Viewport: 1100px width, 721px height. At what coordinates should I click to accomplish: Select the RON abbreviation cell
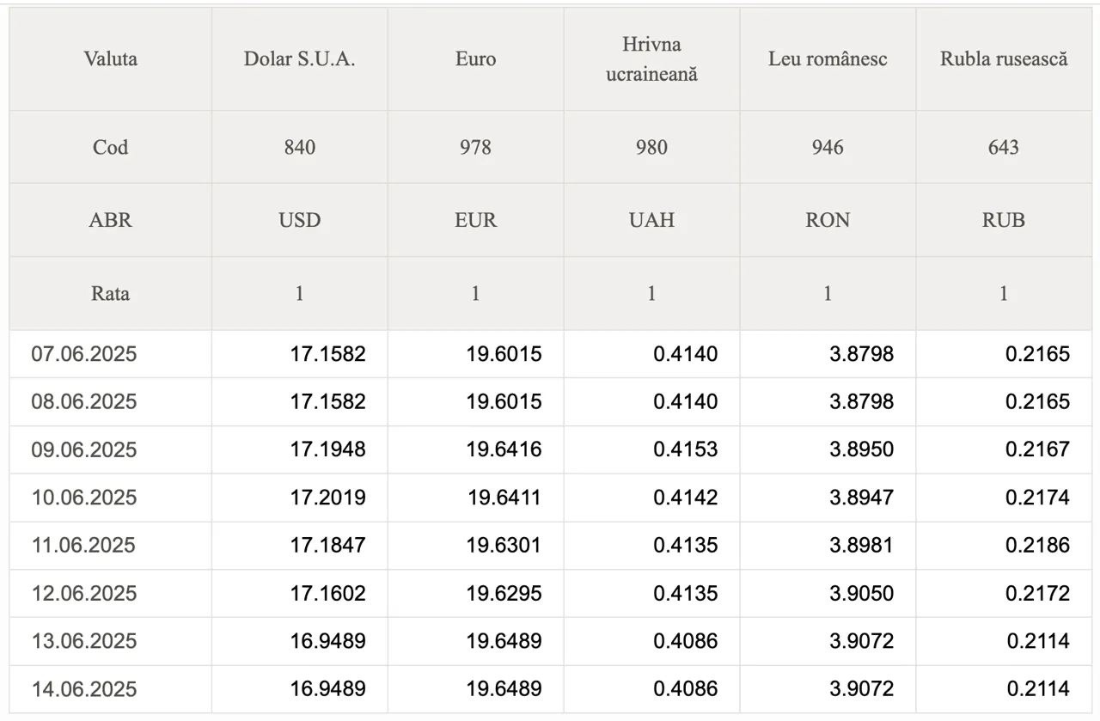[828, 220]
